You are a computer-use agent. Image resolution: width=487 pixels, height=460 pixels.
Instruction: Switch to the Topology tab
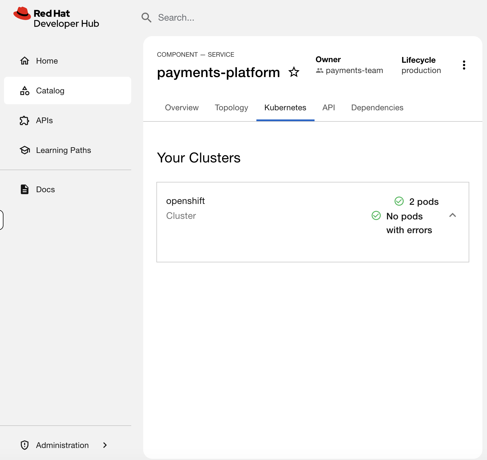[x=231, y=108]
